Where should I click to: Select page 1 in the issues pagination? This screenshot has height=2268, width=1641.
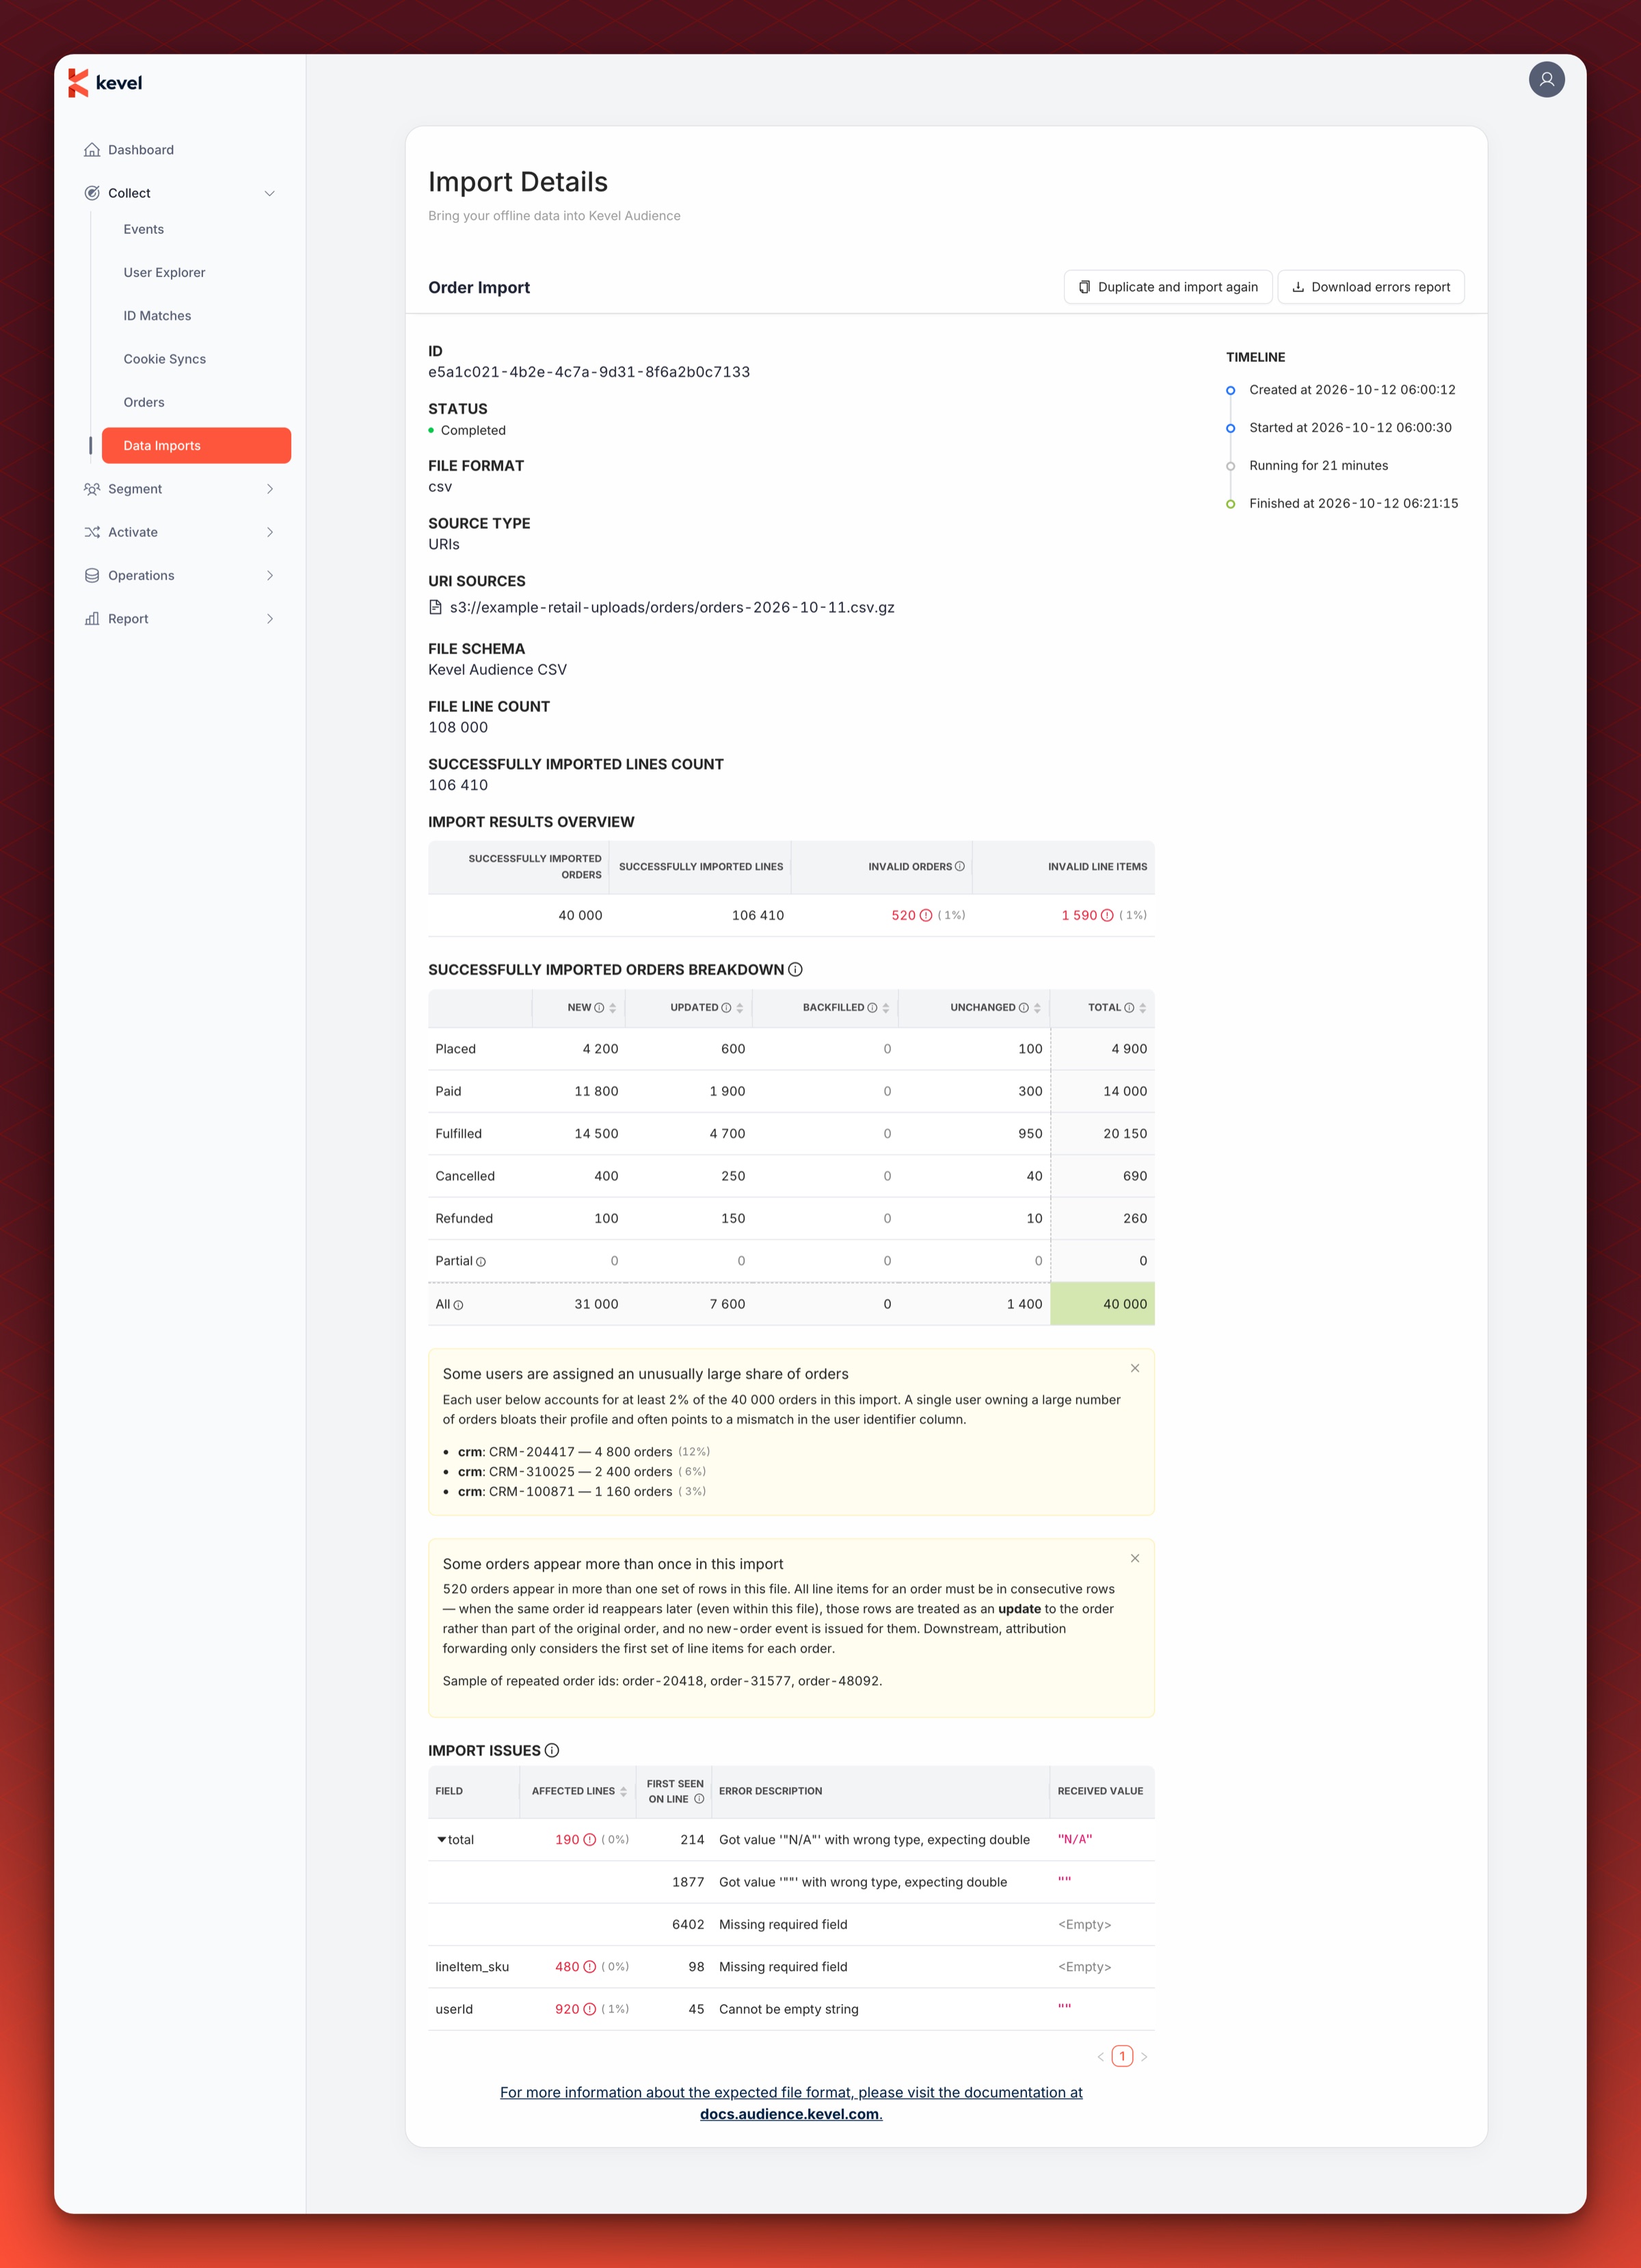[x=1122, y=2057]
